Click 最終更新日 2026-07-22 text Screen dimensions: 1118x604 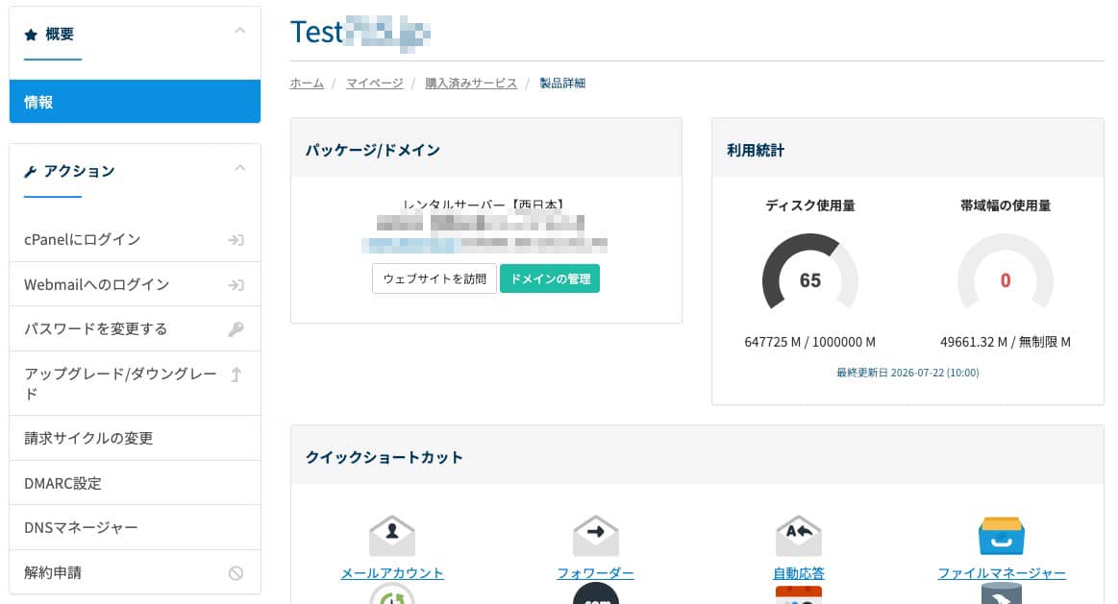tap(907, 373)
